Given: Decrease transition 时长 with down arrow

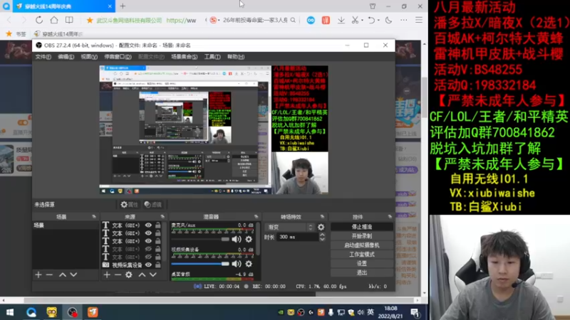Looking at the screenshot, I should [322, 239].
